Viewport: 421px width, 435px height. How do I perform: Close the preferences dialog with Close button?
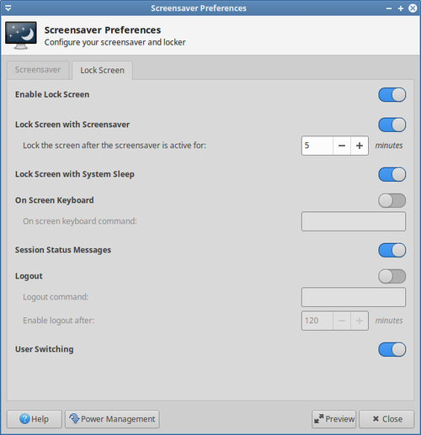pyautogui.click(x=386, y=419)
